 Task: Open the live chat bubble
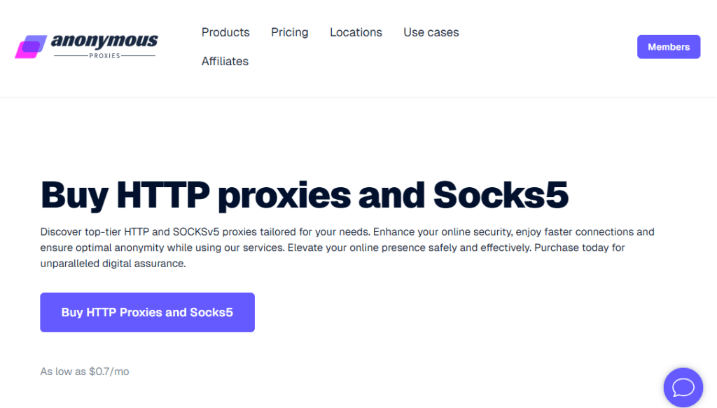[683, 387]
